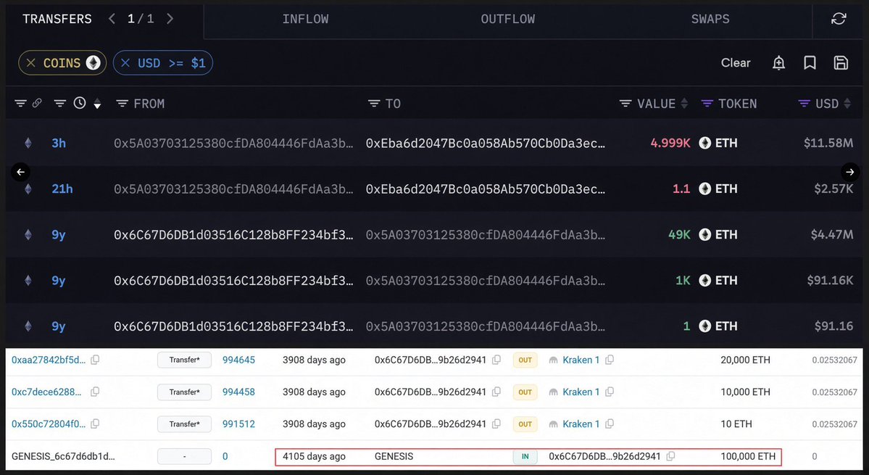Viewport: 869px width, 475px height.
Task: Select the $91.16K USD amount
Action: [830, 281]
